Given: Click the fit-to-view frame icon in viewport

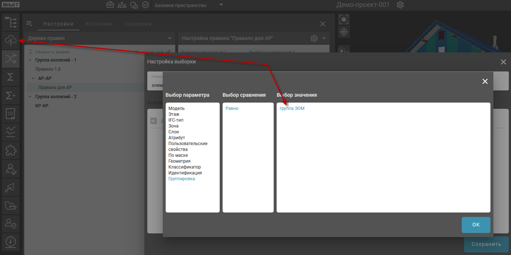Looking at the screenshot, I should point(343,20).
